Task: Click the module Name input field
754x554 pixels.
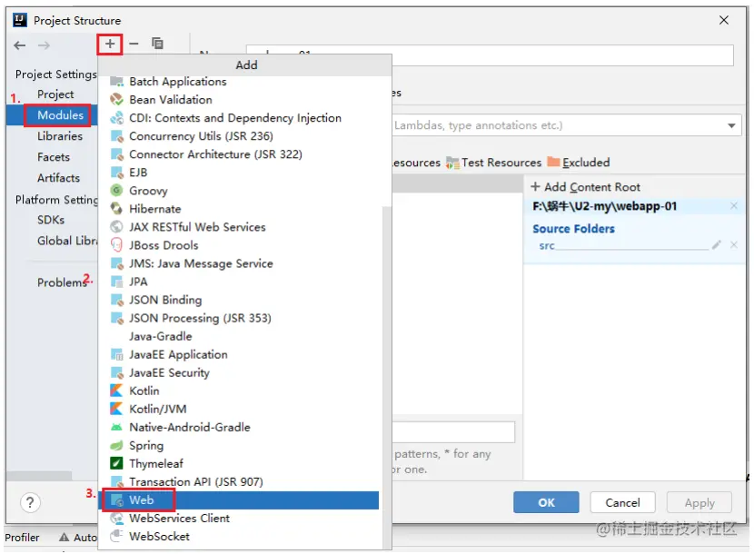Action: pyautogui.click(x=490, y=55)
